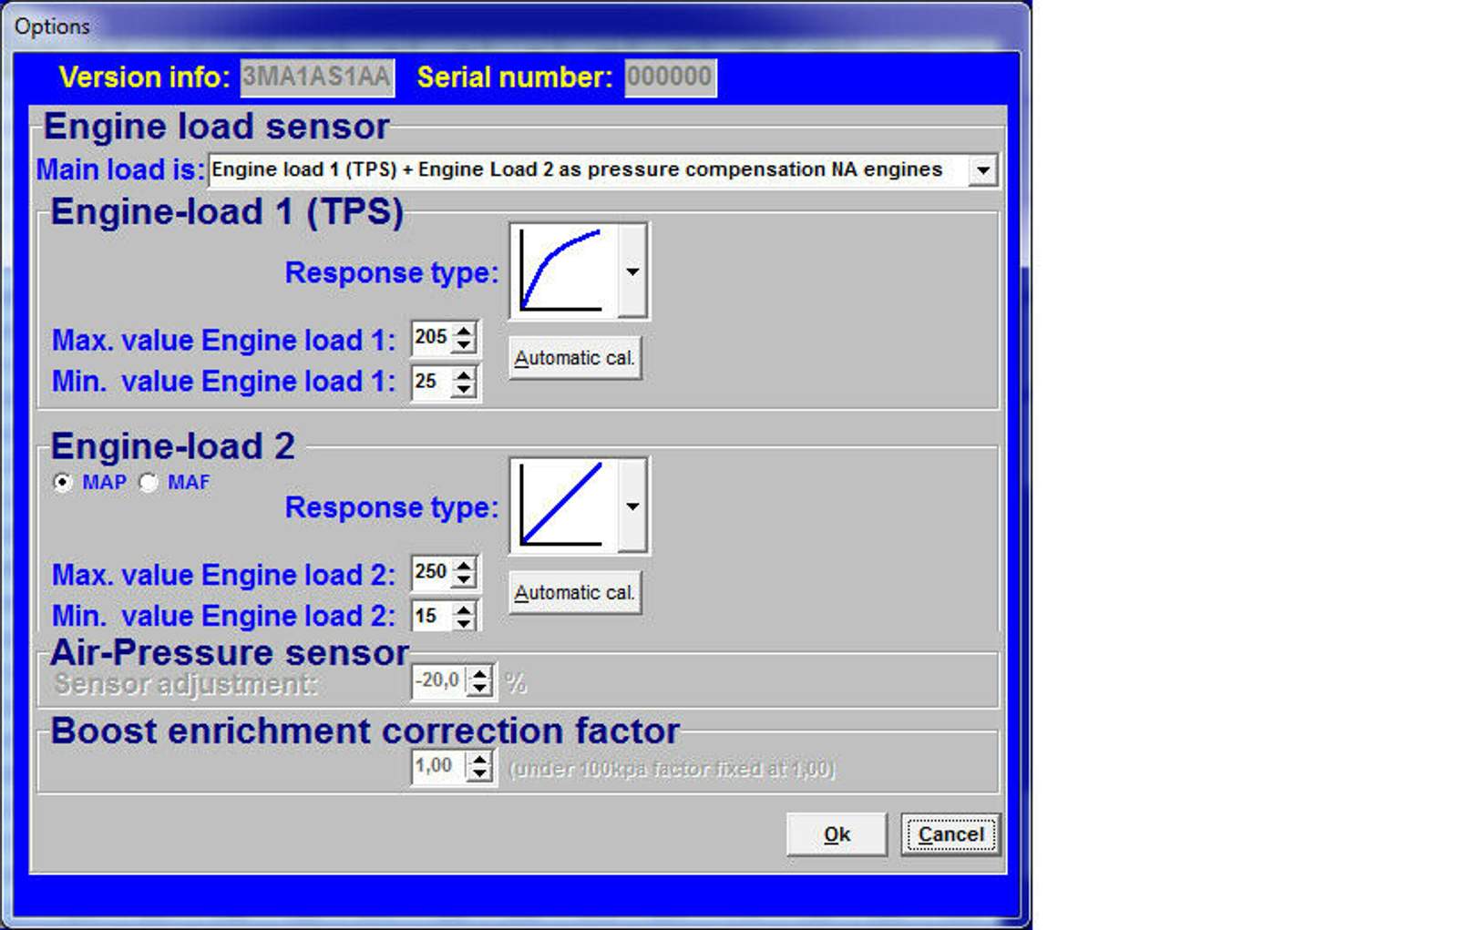This screenshot has height=930, width=1458.
Task: Increase Max. value Engine load 2
Action: pyautogui.click(x=465, y=566)
